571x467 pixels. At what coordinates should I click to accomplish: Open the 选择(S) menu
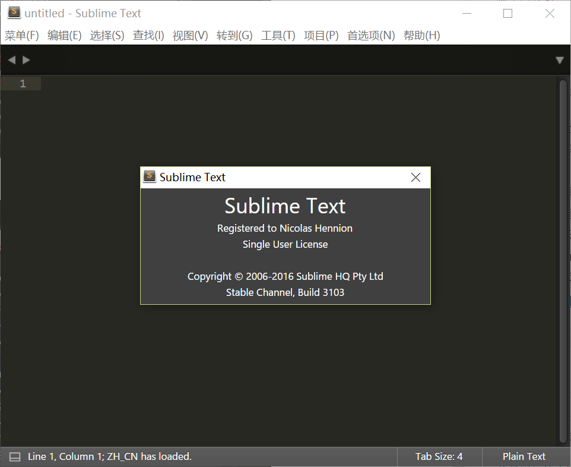point(107,36)
